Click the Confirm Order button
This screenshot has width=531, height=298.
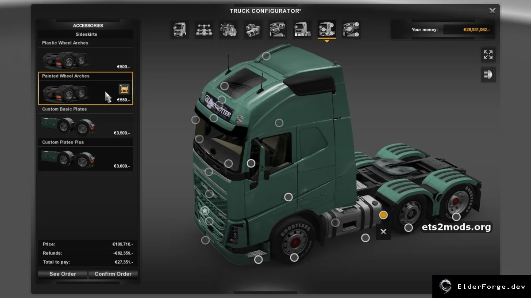click(113, 274)
